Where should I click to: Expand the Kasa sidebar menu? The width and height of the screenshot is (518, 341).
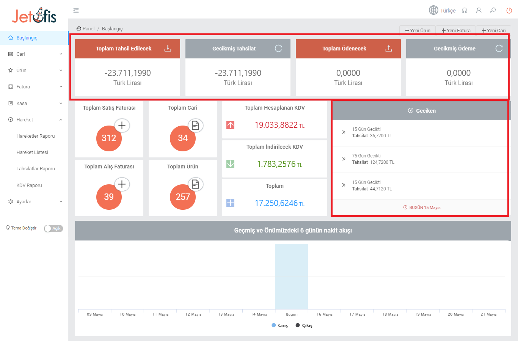(34, 103)
